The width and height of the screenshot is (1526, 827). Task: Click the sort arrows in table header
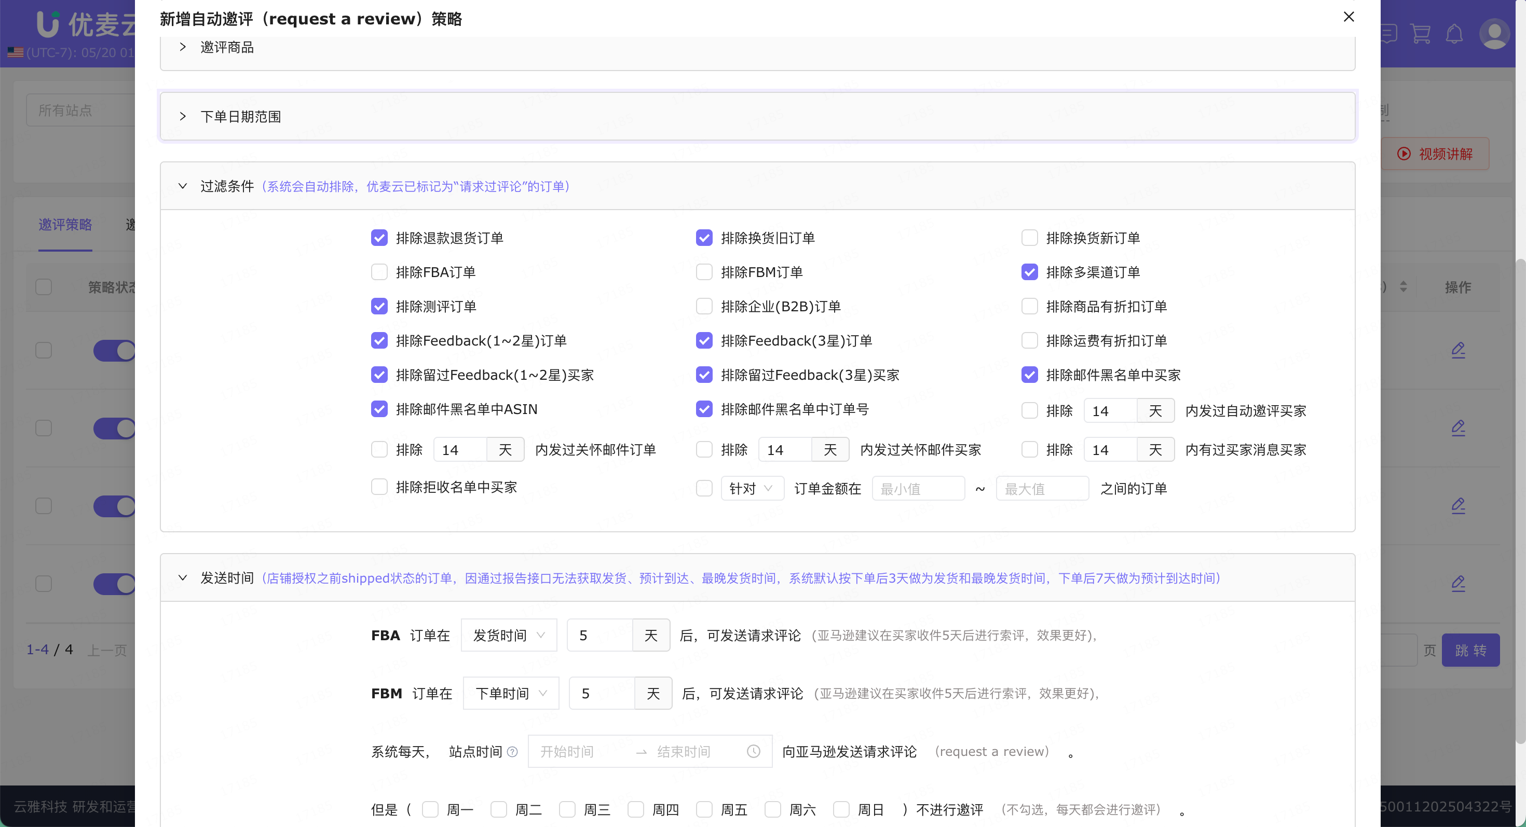coord(1403,287)
